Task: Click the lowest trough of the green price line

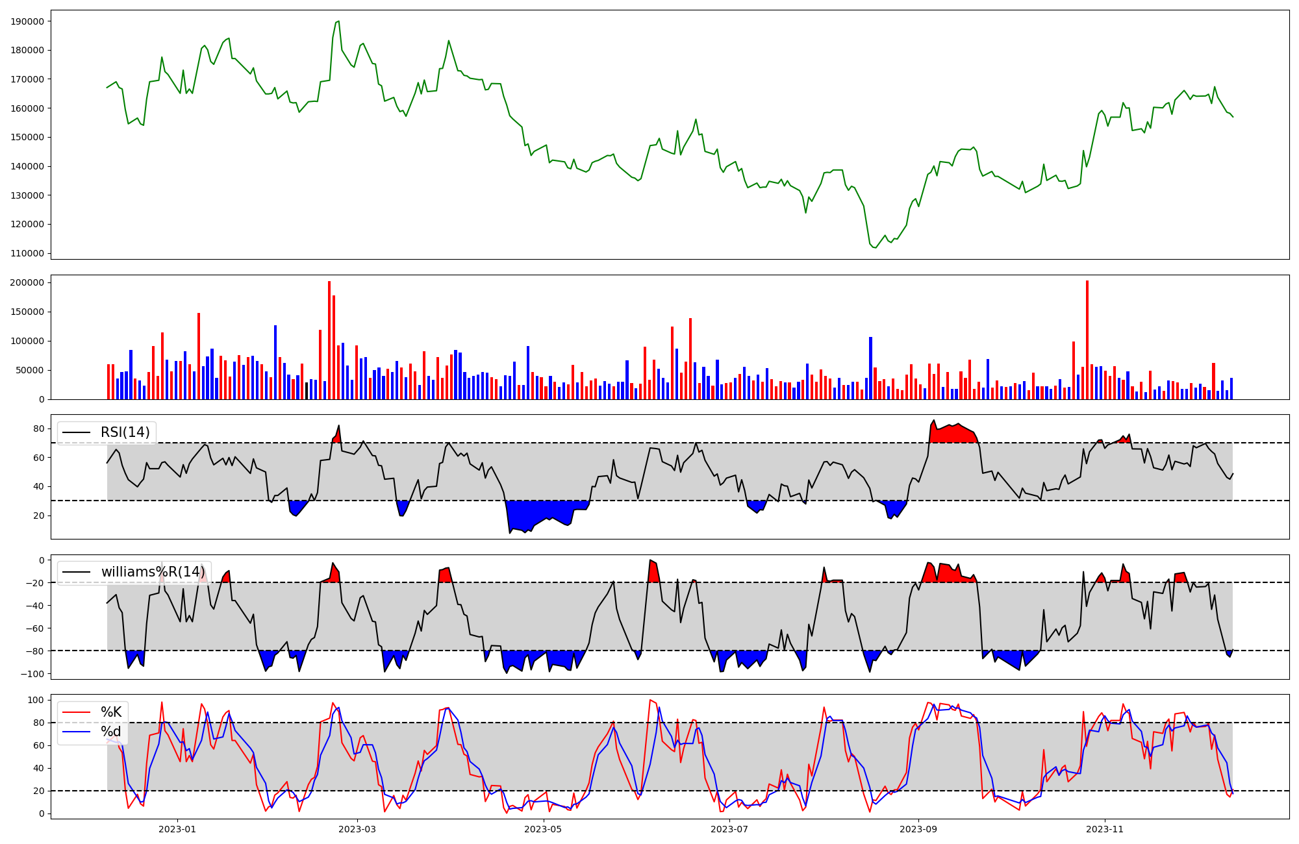Action: [875, 247]
